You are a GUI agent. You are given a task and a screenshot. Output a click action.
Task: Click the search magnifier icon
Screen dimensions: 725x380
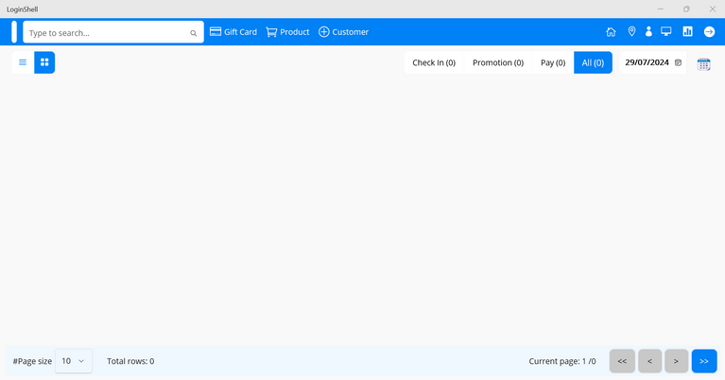click(x=194, y=33)
